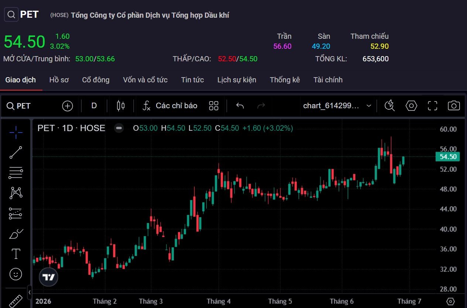This screenshot has width=467, height=308.
Task: Click the Tháng 4 label on time axis
Action: coord(219,301)
